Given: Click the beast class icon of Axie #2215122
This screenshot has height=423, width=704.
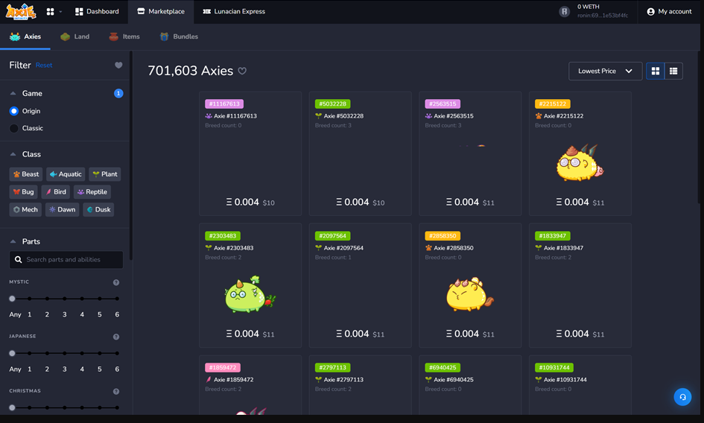Looking at the screenshot, I should (539, 116).
